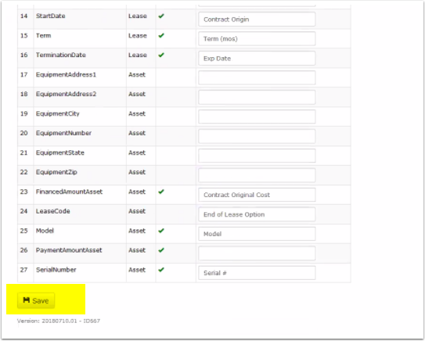Screen dimensions: 425x341
Task: Click 'Asset' type in the EquipmentCity row
Action: [137, 113]
